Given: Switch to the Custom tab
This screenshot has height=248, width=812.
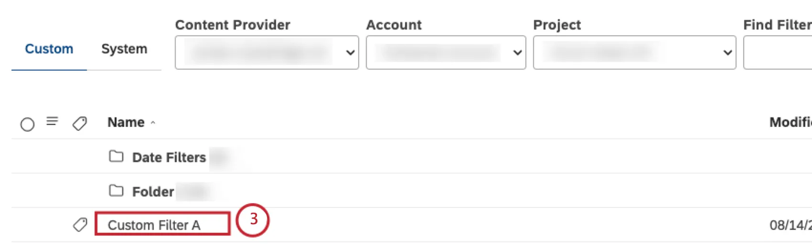Looking at the screenshot, I should pyautogui.click(x=49, y=49).
